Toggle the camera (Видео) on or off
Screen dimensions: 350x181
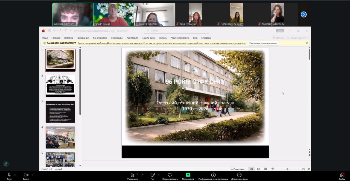(x=26, y=175)
